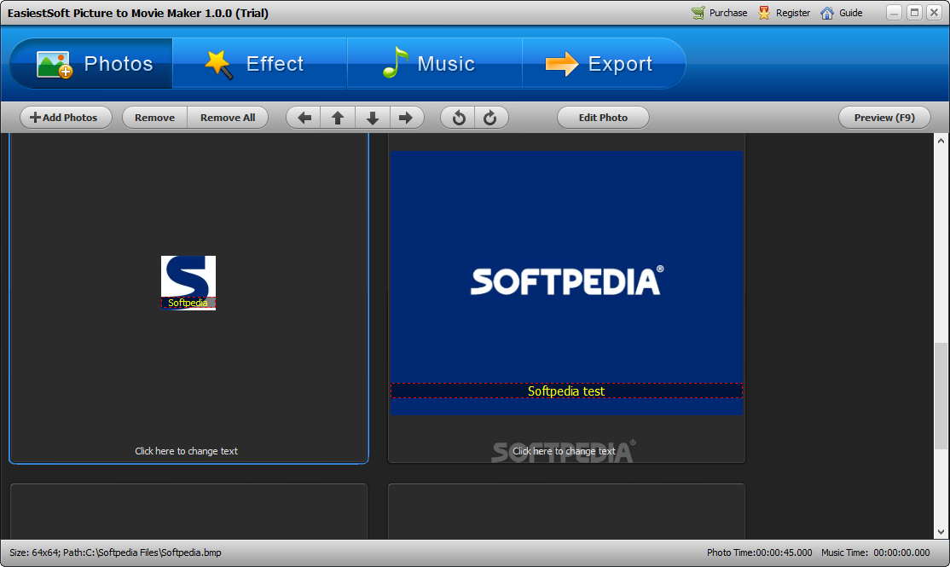This screenshot has width=950, height=567.
Task: Click the vertical scrollbar thumb
Action: point(941,396)
